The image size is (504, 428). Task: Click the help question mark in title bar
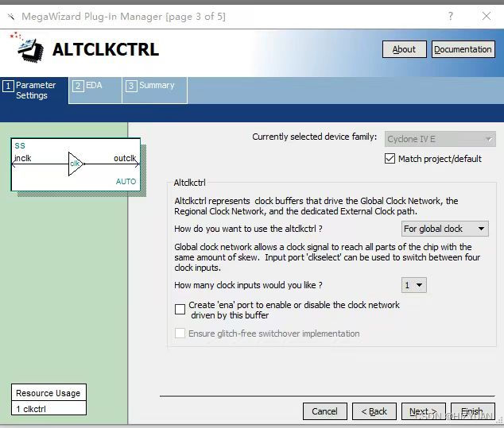pyautogui.click(x=451, y=16)
